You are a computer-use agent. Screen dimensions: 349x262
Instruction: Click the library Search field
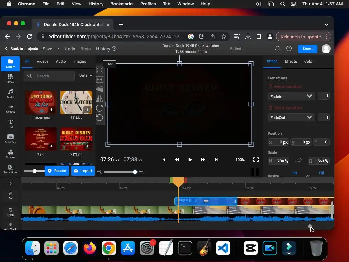(49, 76)
